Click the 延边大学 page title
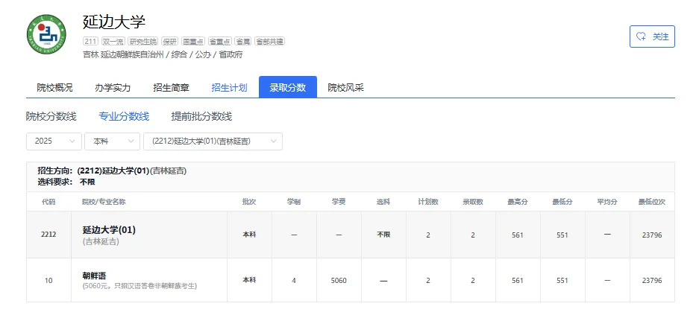Image resolution: width=696 pixels, height=315 pixels. click(114, 22)
